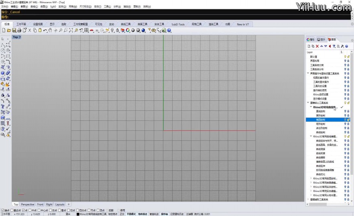Screen dimensions: 354x216
Task: Toggle the 端点 osnap checkbox
Action: coord(3,210)
